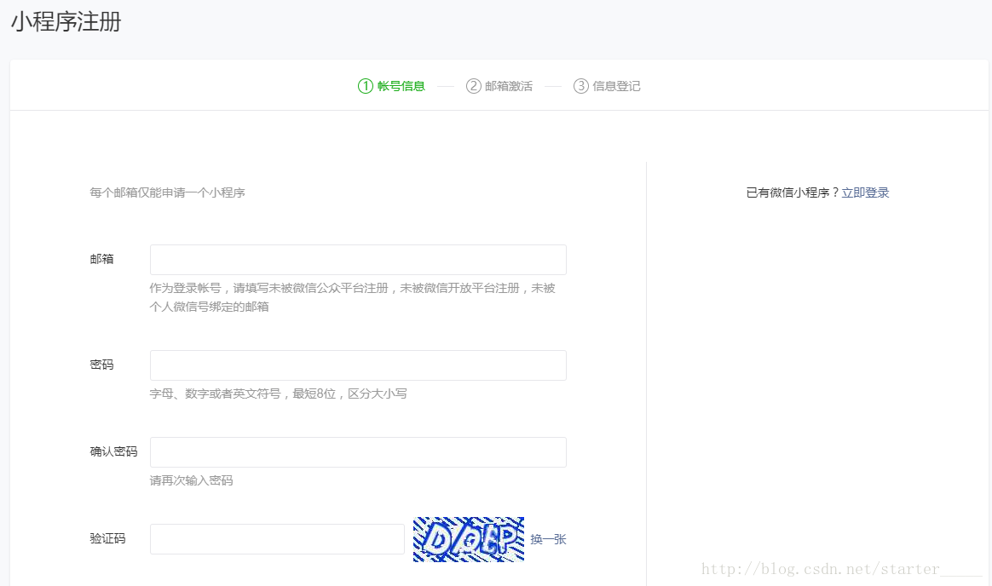Click the text 每个邮箱仅能申请一个小程序
992x586 pixels.
167,192
